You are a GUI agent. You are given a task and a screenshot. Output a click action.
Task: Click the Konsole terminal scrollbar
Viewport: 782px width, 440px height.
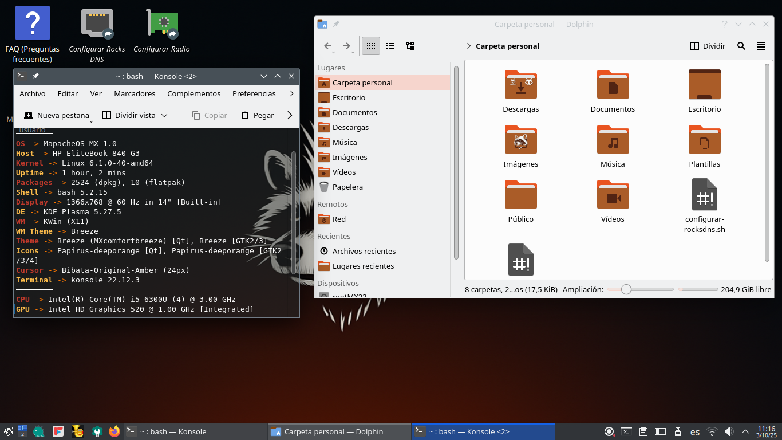click(x=294, y=212)
